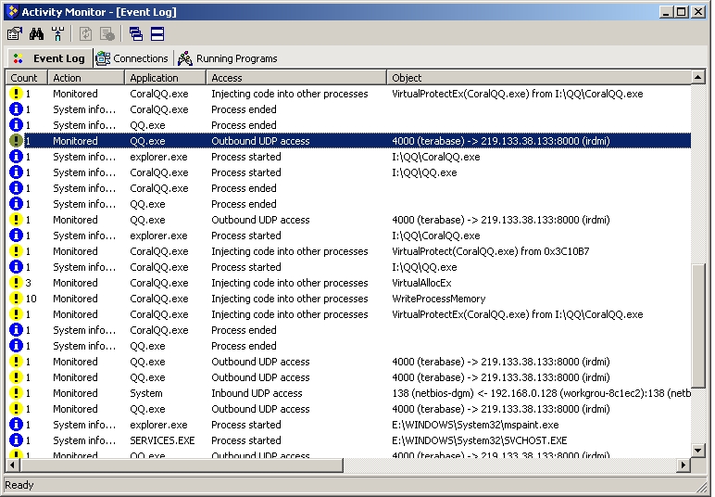Click highlighted row's 219.133.38.133:8000 object
This screenshot has height=497, width=715.
501,141
